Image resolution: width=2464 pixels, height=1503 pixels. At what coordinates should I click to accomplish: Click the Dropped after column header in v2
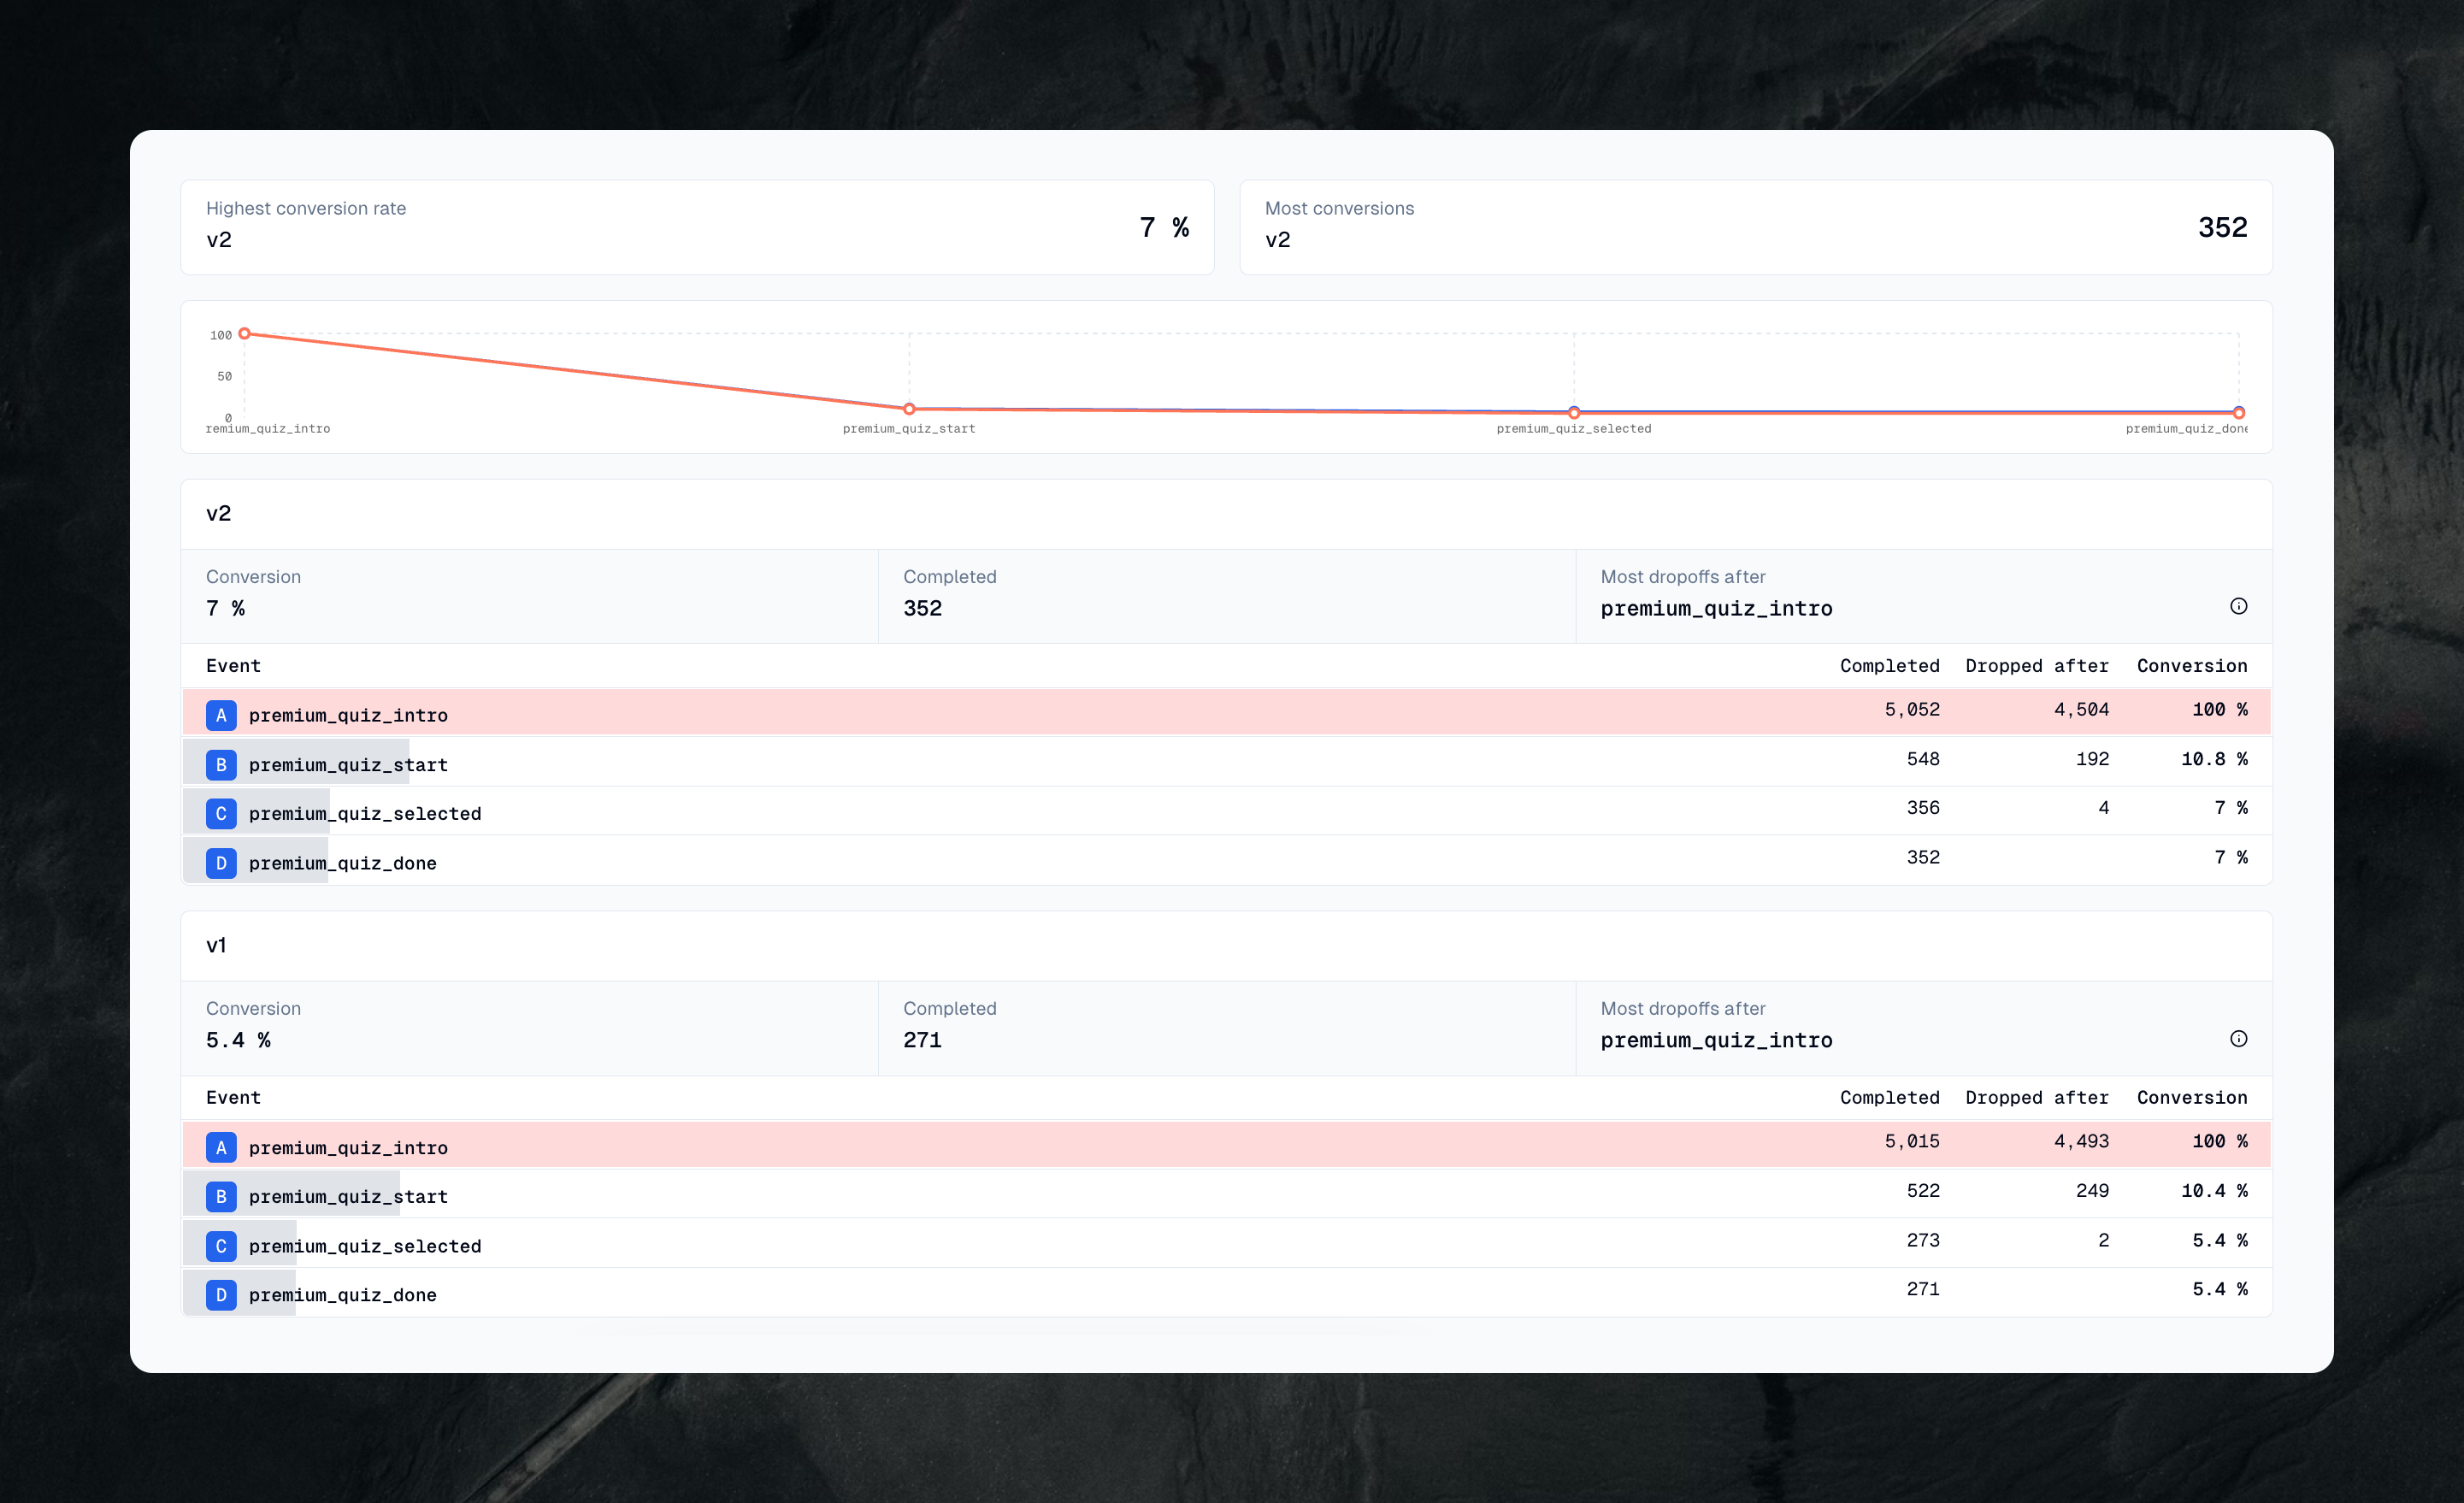(2036, 665)
